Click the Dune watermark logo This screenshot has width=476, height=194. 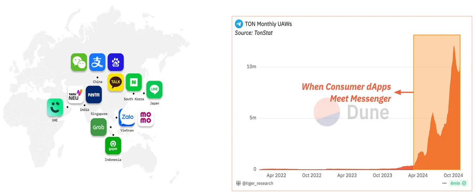click(x=351, y=112)
